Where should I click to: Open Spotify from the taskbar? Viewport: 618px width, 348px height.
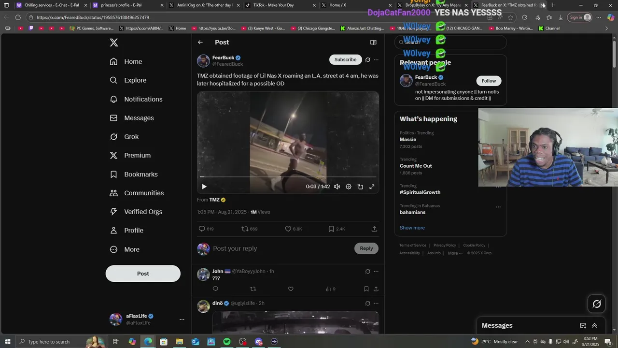click(227, 342)
